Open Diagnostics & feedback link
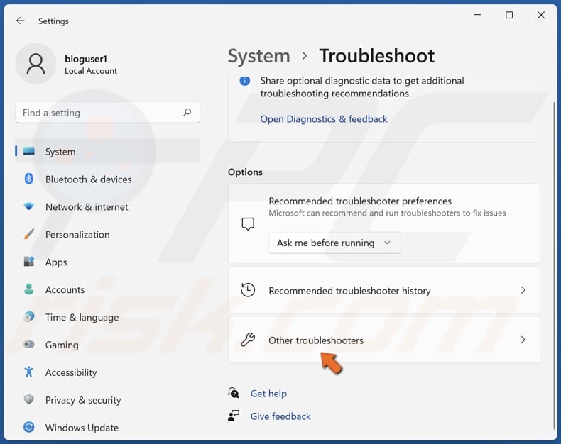561x444 pixels. pyautogui.click(x=323, y=119)
